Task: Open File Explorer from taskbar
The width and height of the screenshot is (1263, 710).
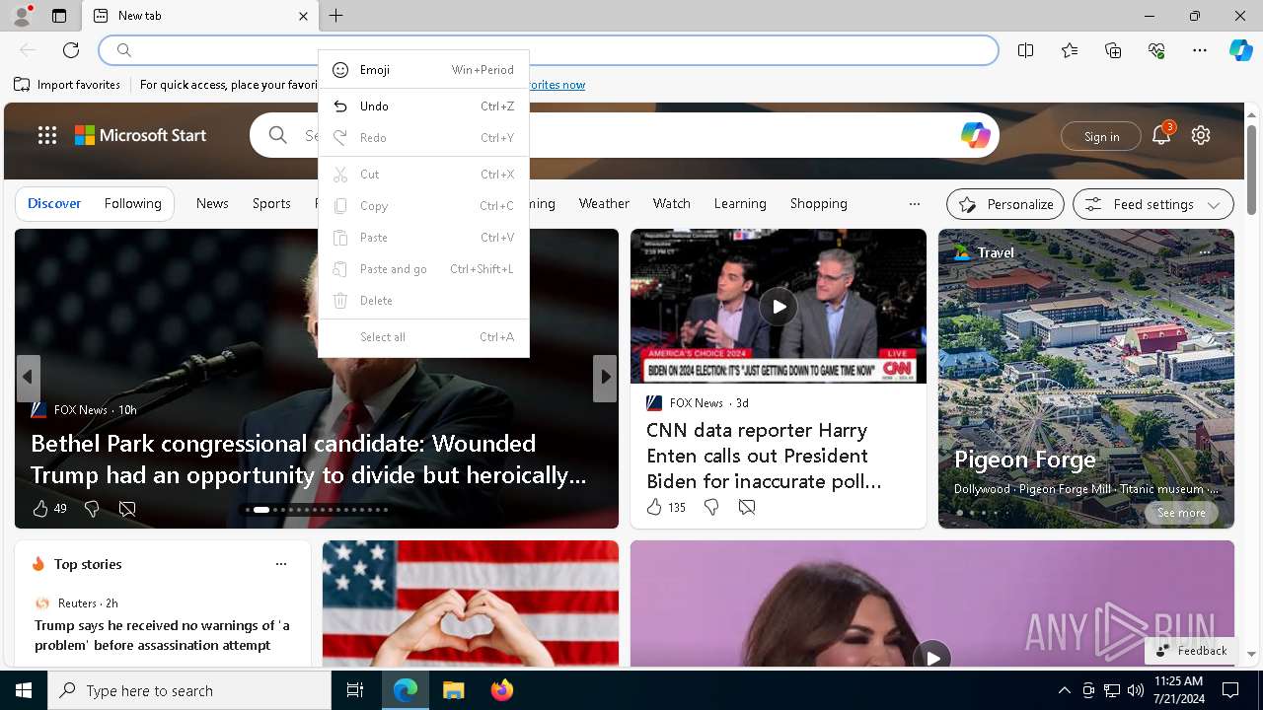Action: pyautogui.click(x=454, y=690)
